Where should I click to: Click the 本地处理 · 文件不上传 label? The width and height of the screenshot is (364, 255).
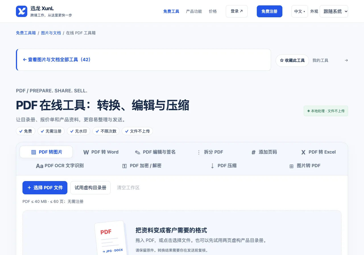click(x=326, y=111)
